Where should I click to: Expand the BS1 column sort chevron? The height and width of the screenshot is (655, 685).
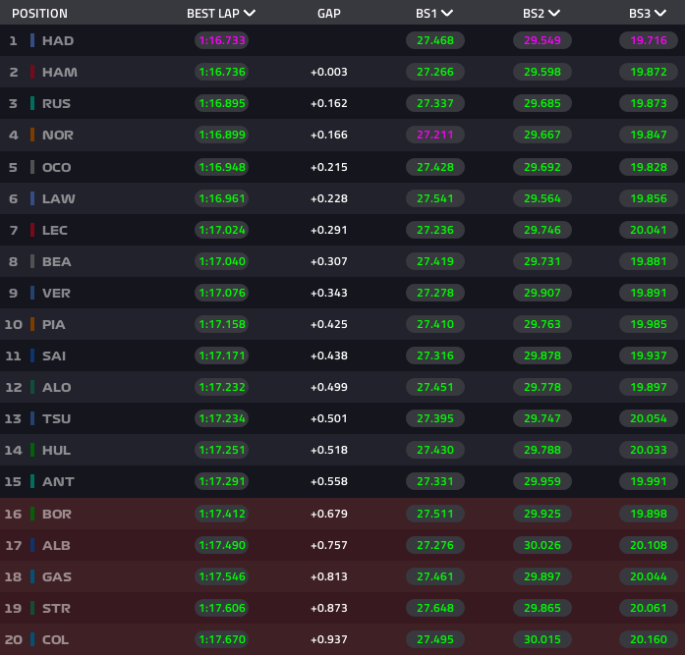click(448, 14)
